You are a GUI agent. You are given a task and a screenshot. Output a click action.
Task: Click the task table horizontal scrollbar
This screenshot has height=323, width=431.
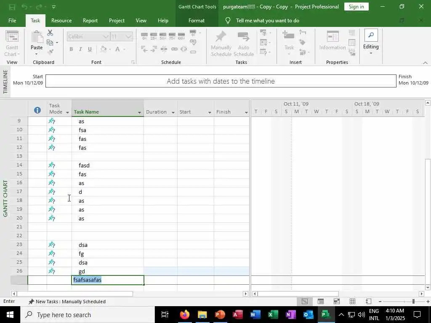130,294
